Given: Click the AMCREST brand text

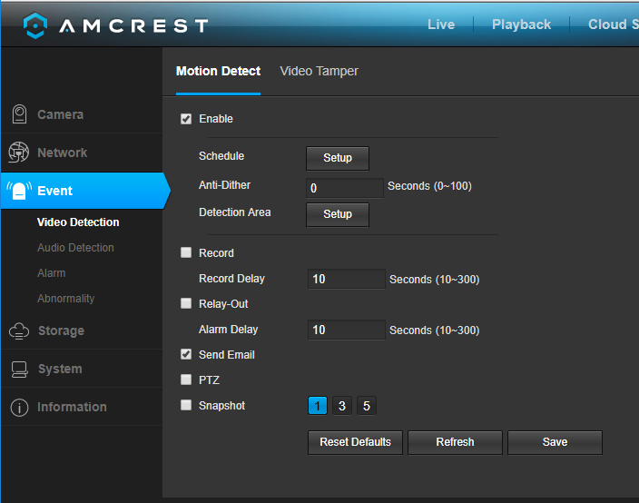Looking at the screenshot, I should (x=133, y=26).
